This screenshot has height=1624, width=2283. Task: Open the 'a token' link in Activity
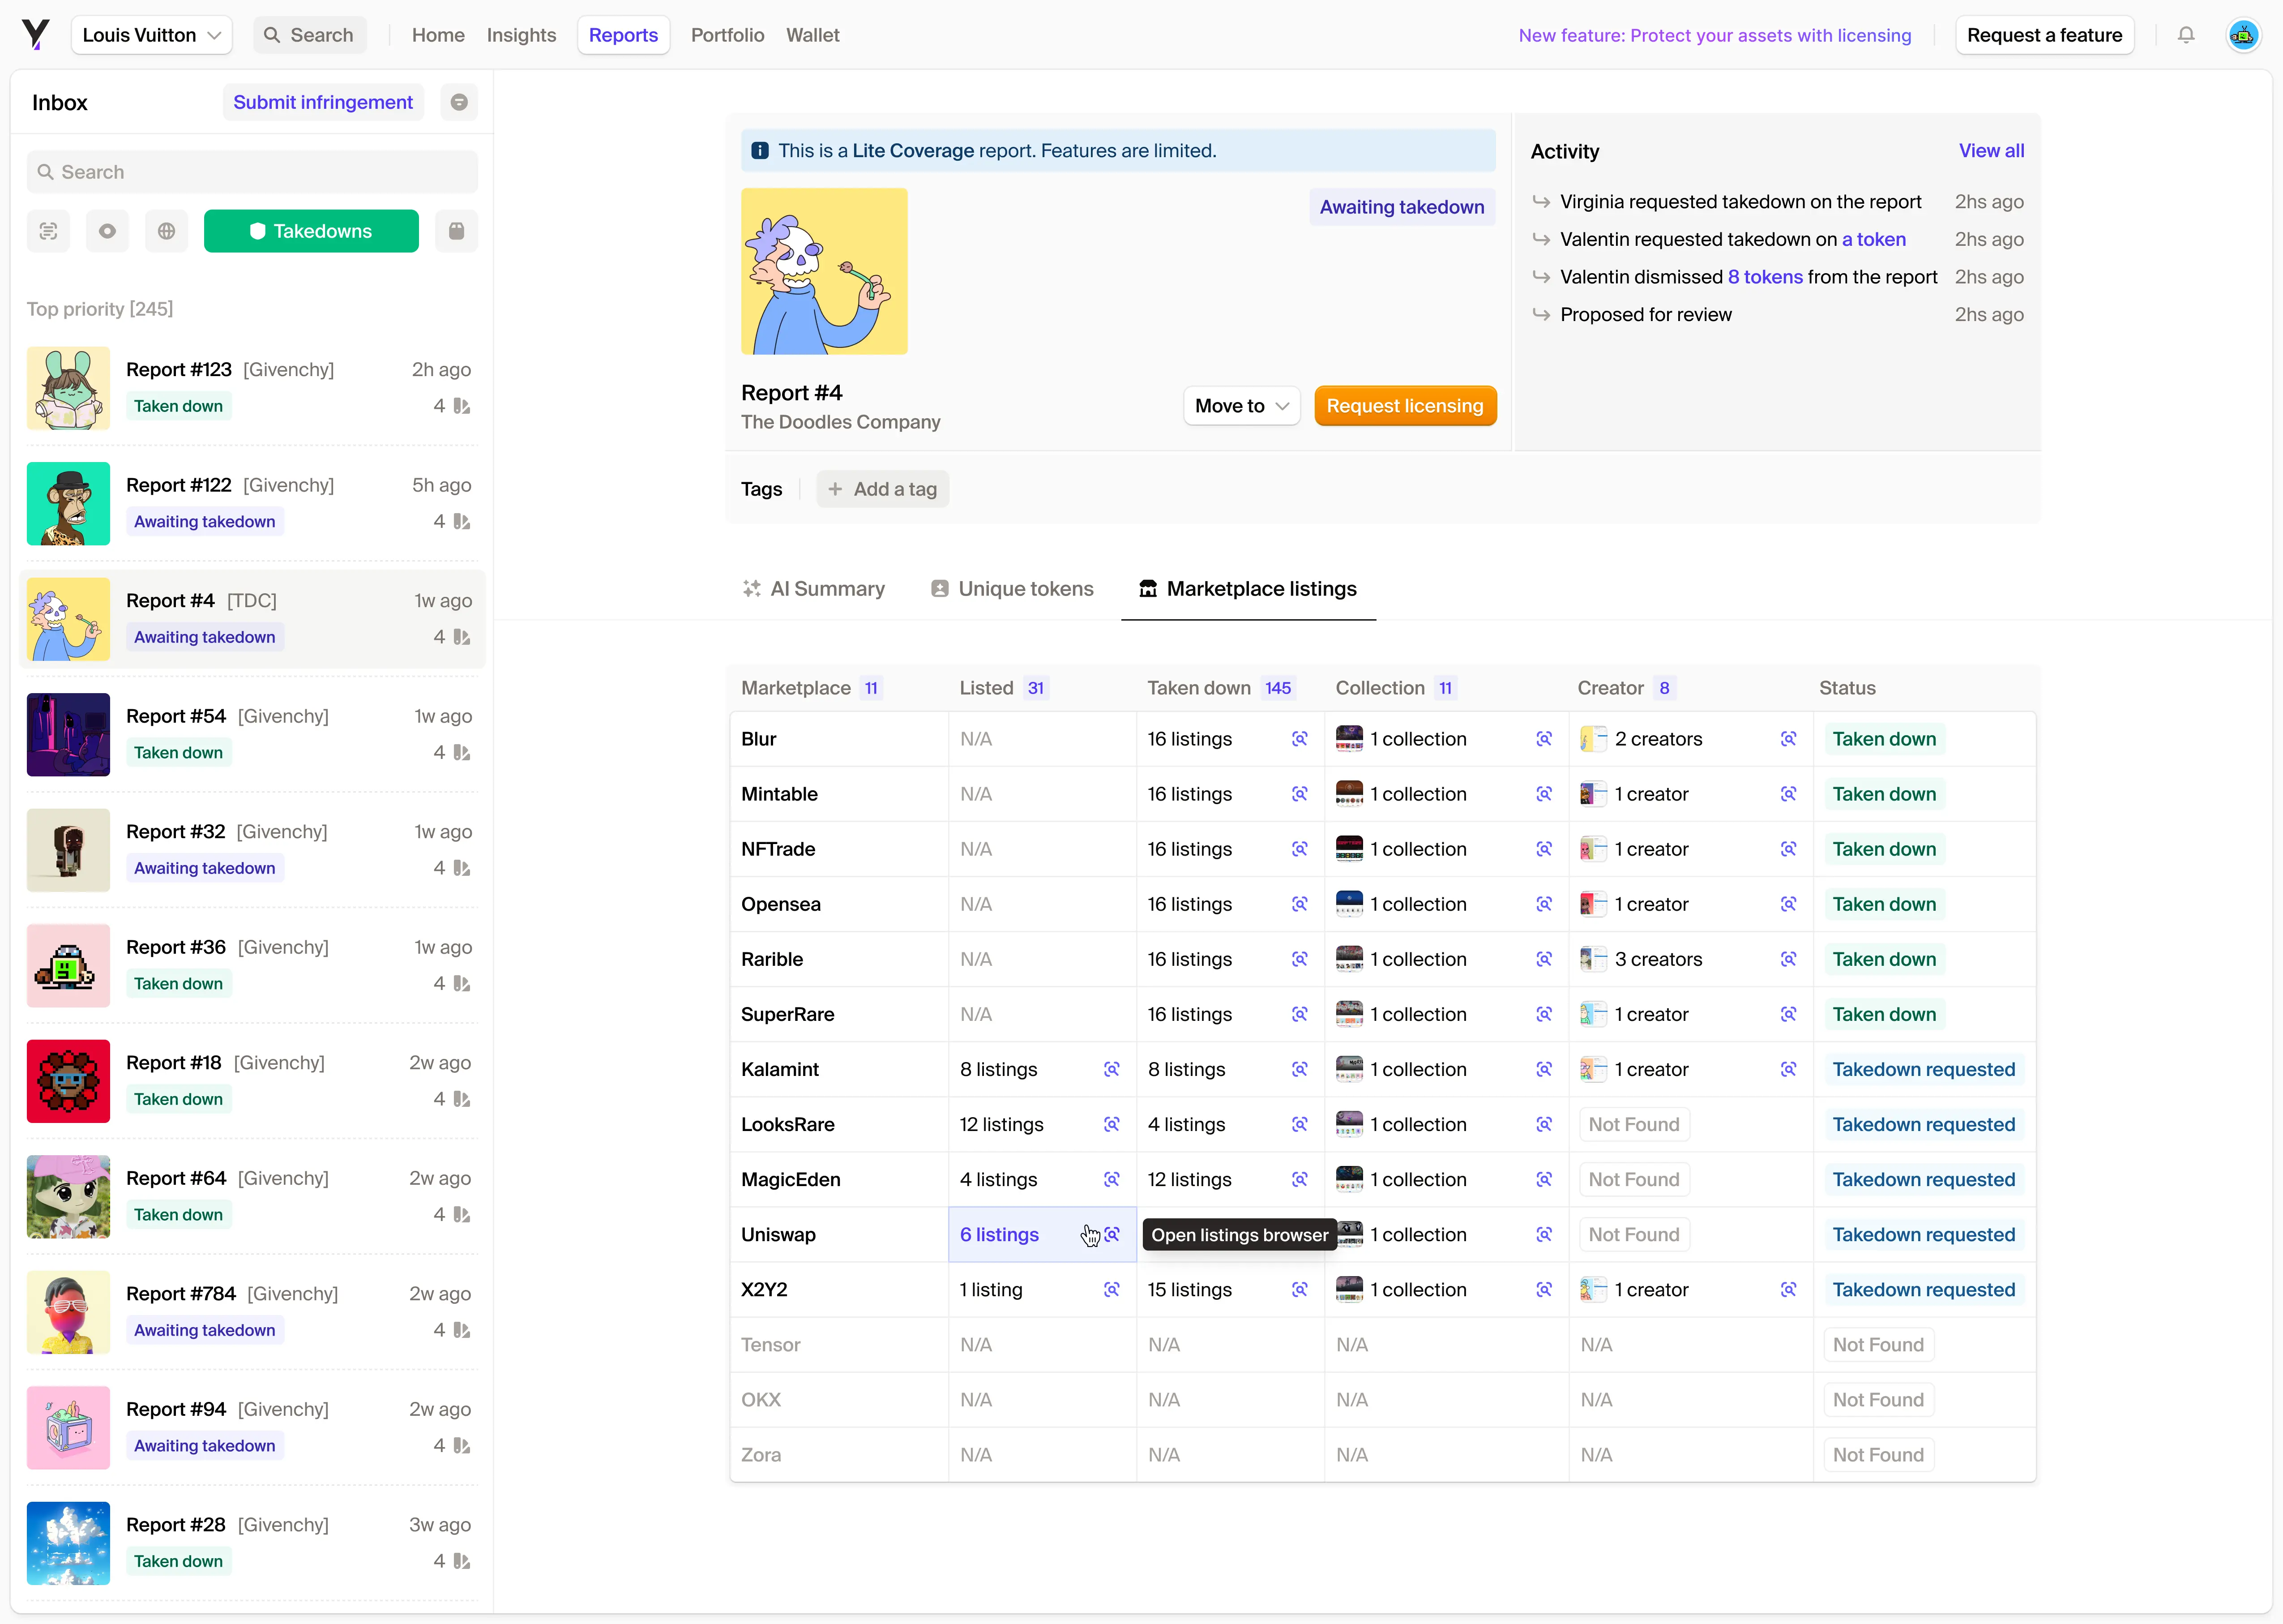1873,239
